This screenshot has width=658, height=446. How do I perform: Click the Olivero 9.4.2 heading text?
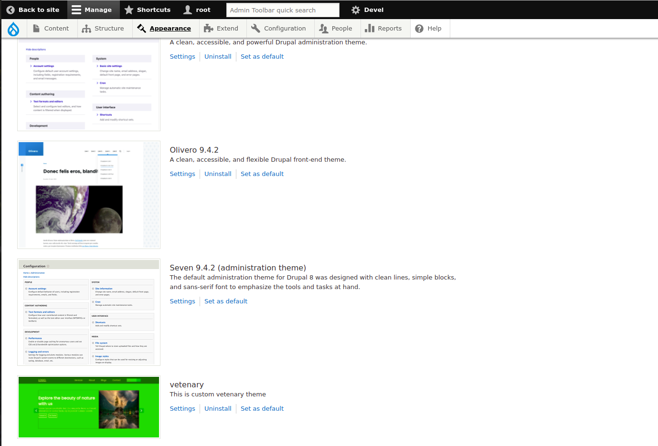point(194,150)
